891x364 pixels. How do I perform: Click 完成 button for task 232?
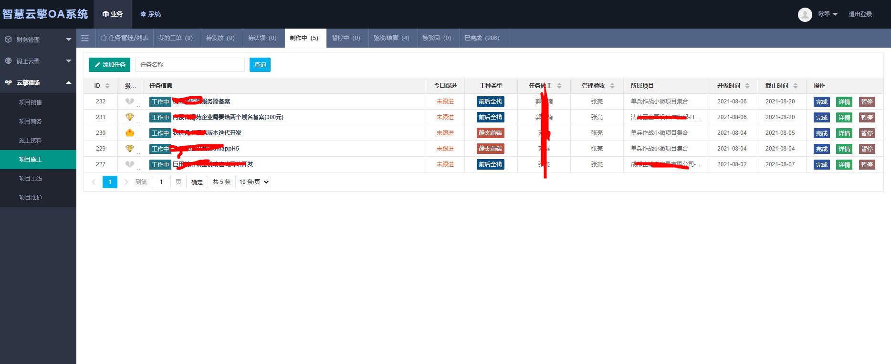coord(821,101)
